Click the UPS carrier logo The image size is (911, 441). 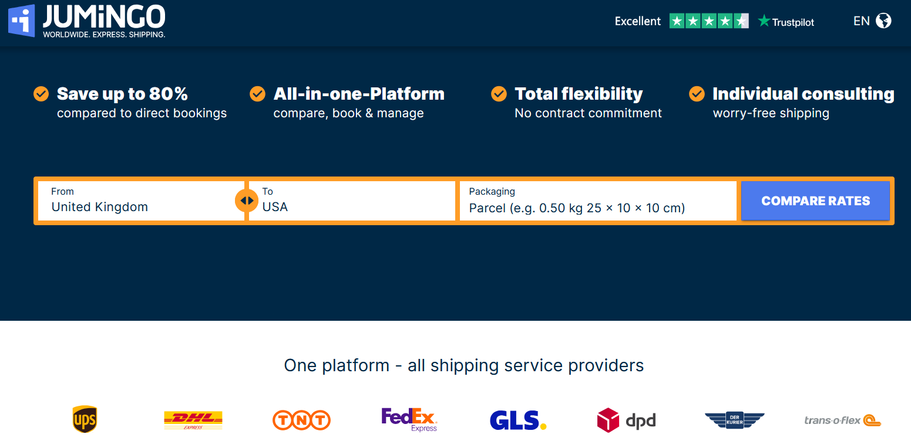click(85, 419)
